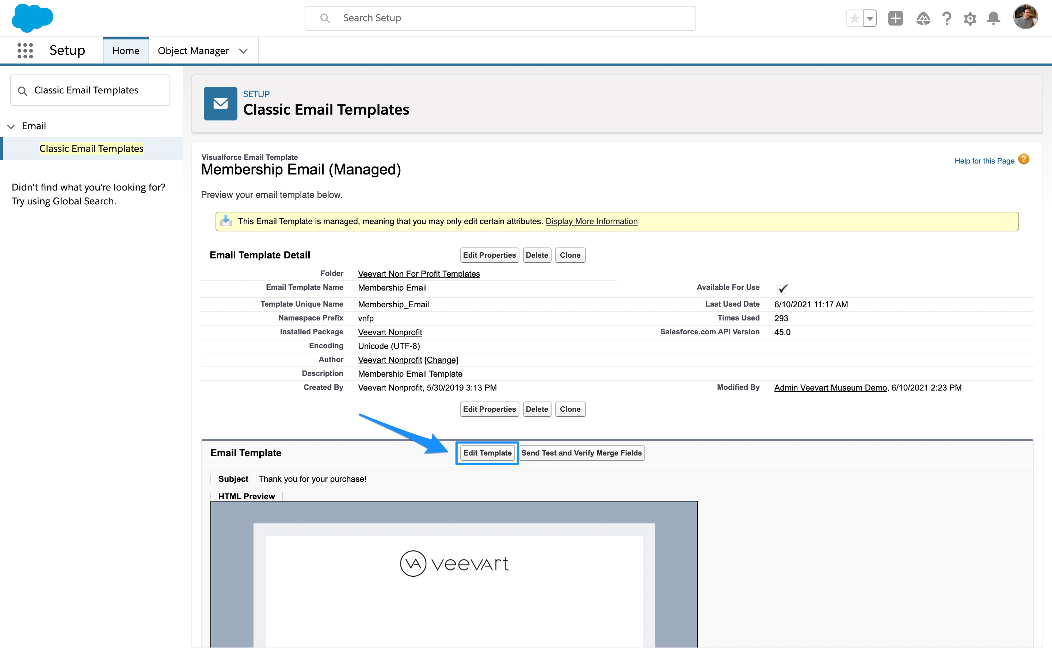Focus the Search Setup input field

pos(500,18)
